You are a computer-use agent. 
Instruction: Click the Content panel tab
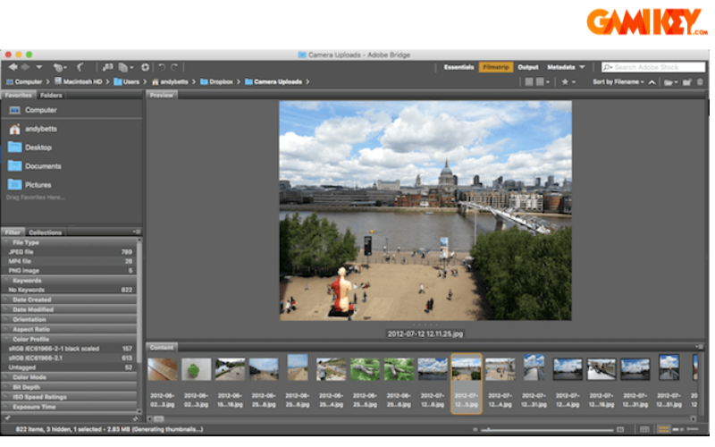click(162, 347)
